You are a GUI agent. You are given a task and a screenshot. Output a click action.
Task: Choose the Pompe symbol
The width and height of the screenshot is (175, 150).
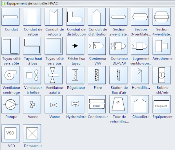(x=10, y=104)
